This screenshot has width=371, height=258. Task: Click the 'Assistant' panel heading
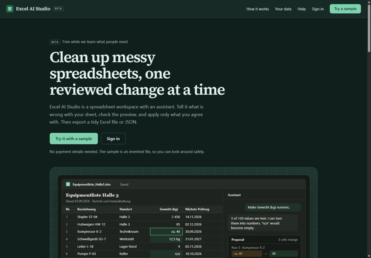tap(234, 195)
